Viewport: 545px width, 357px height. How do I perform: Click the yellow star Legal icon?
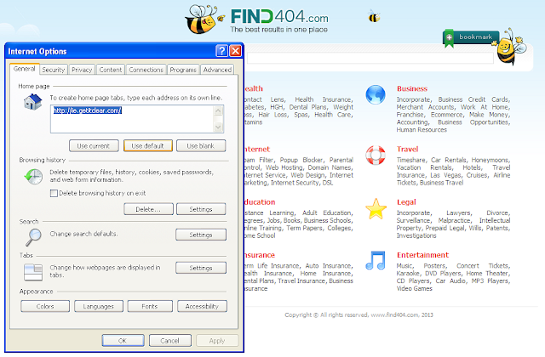(x=376, y=209)
